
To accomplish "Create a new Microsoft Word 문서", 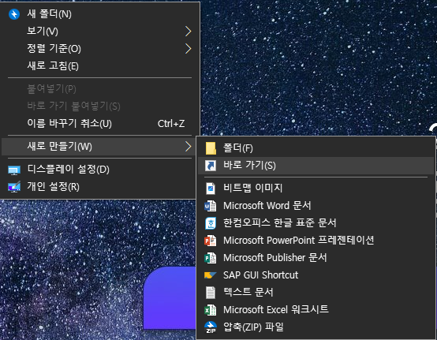I will point(316,206).
